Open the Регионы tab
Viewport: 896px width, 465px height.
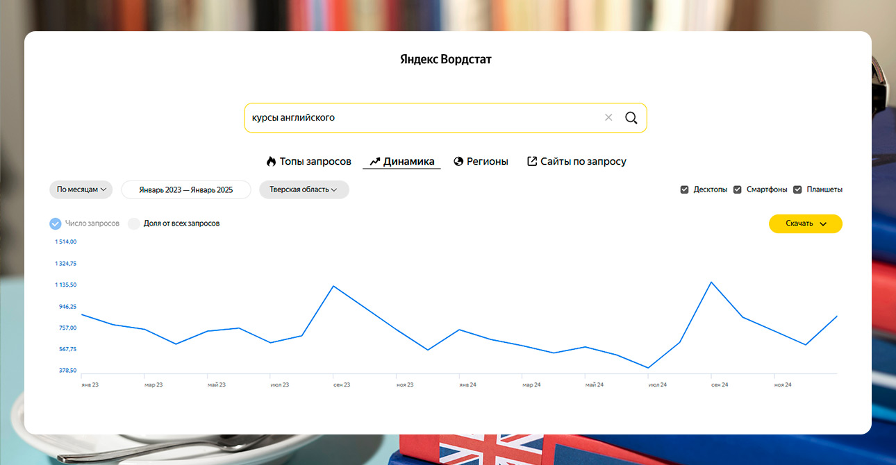click(487, 162)
